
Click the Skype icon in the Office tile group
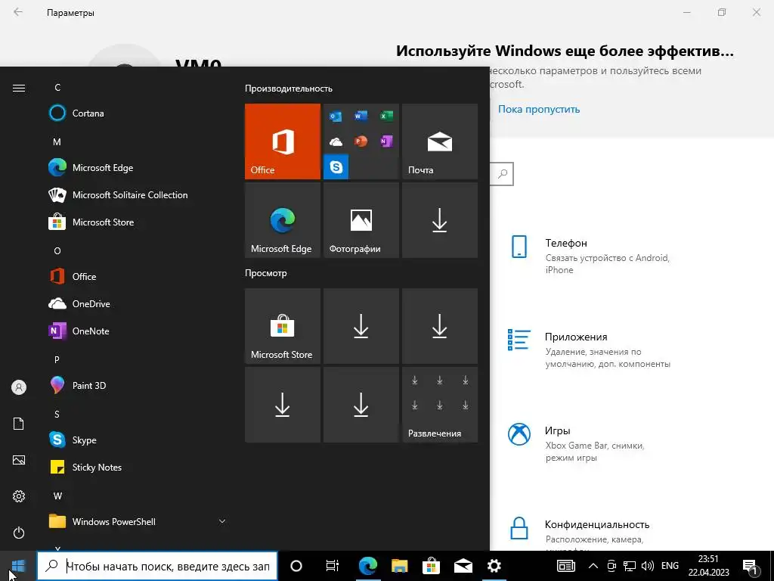336,167
